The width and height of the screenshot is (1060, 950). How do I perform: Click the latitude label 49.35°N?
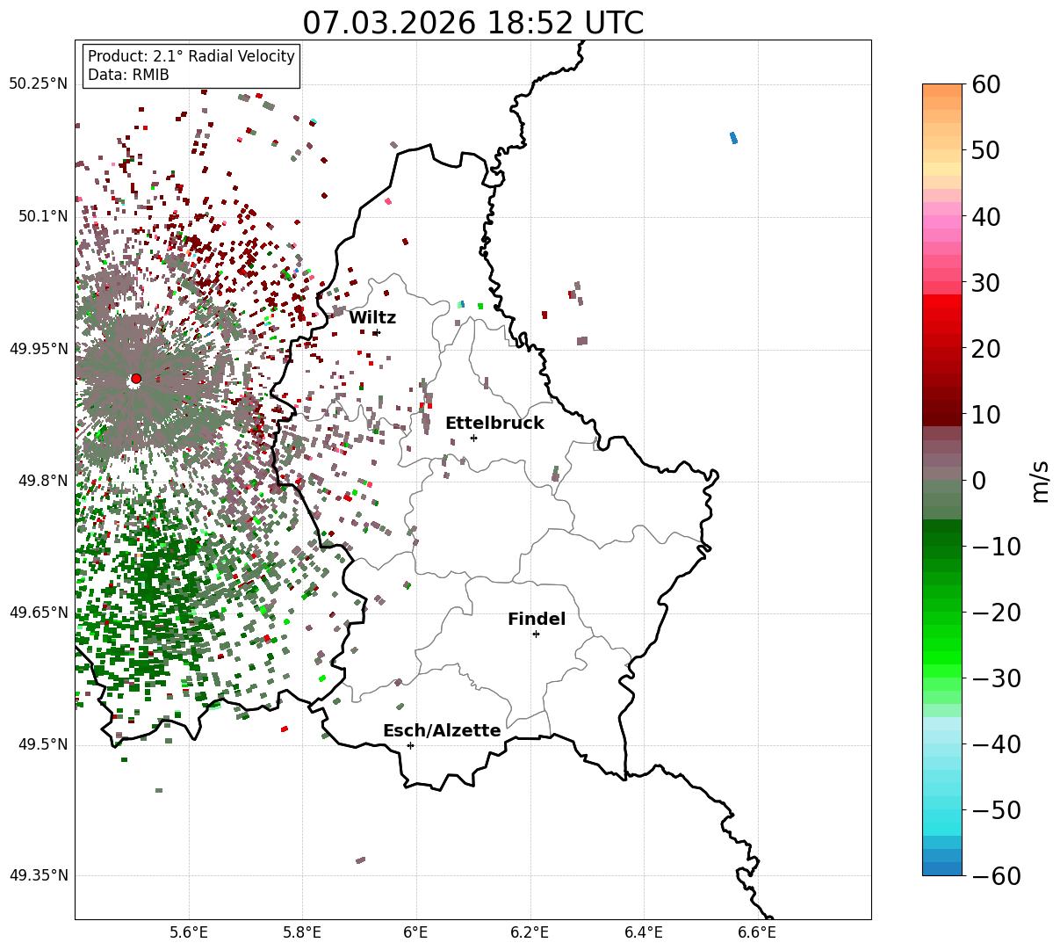(x=38, y=876)
